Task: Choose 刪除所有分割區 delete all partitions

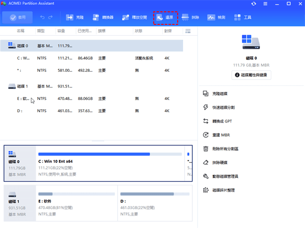Action: [x=221, y=149]
